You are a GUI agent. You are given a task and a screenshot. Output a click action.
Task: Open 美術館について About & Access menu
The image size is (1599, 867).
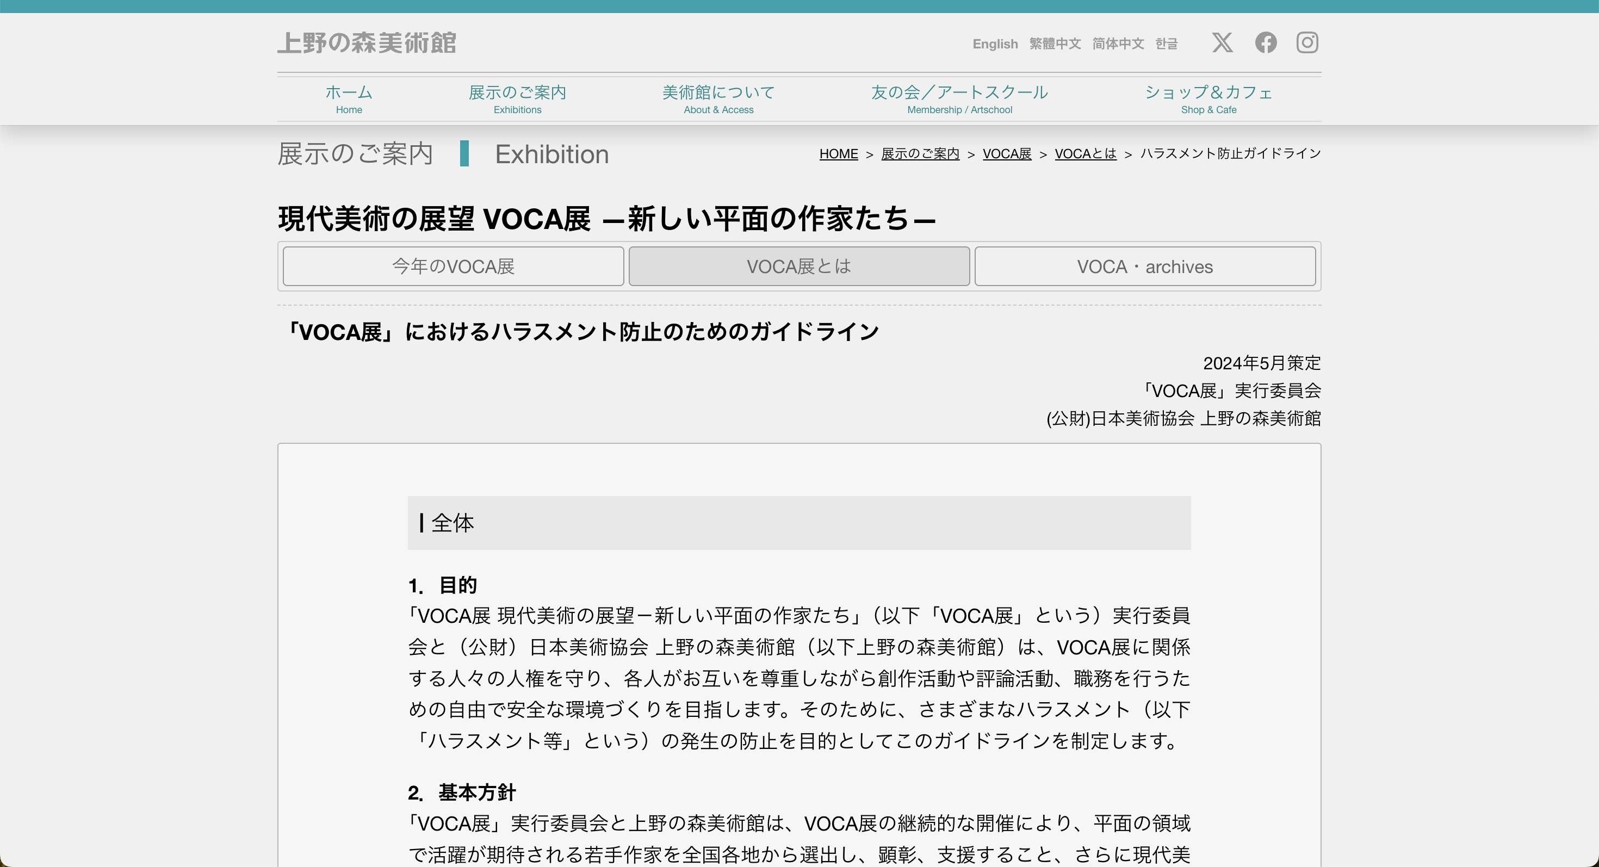[x=719, y=100]
